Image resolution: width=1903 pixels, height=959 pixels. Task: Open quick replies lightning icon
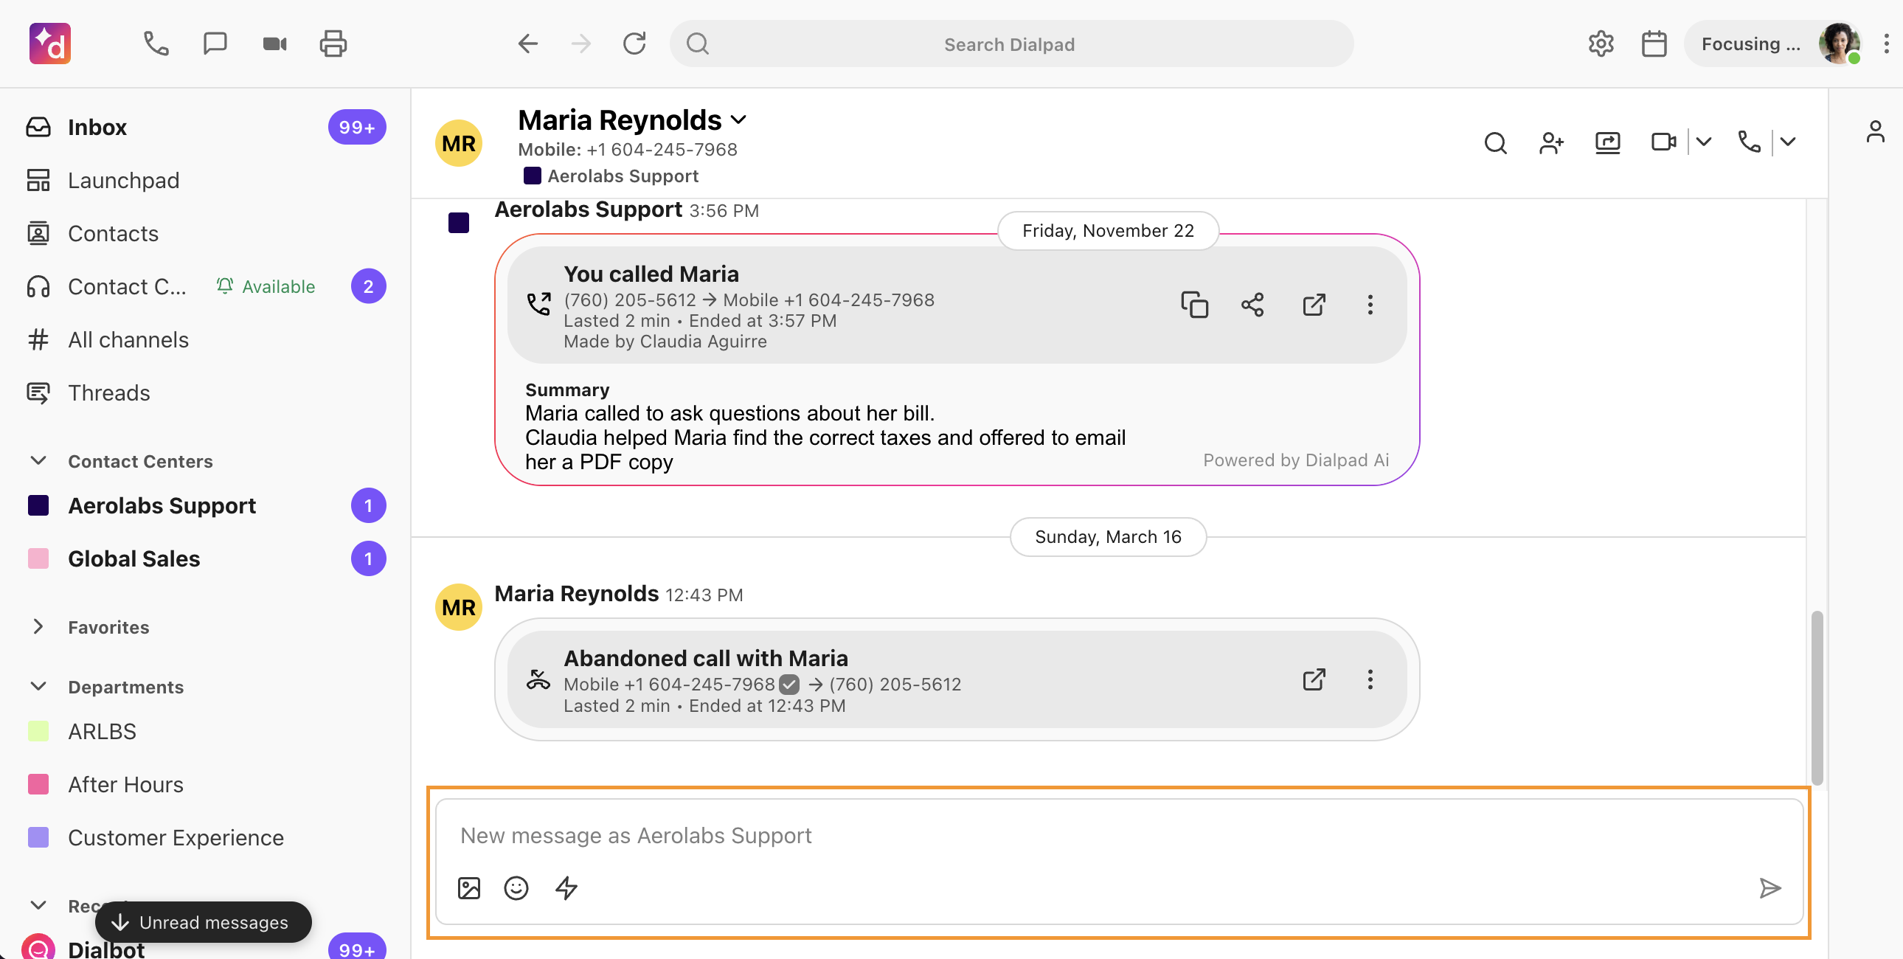coord(566,887)
